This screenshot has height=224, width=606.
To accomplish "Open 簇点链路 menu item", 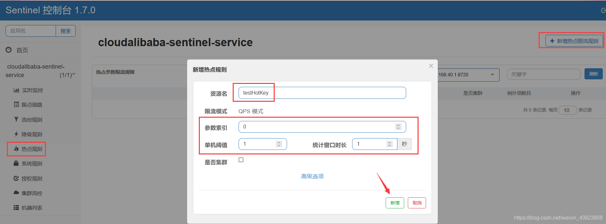I will 32,105.
